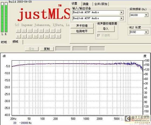Click the R6 recall button
Image resolution: width=151 pixels, height=125 pixels.
pos(47,37)
